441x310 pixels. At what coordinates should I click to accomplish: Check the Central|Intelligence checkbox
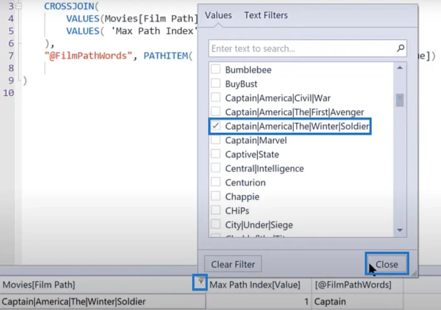click(216, 168)
